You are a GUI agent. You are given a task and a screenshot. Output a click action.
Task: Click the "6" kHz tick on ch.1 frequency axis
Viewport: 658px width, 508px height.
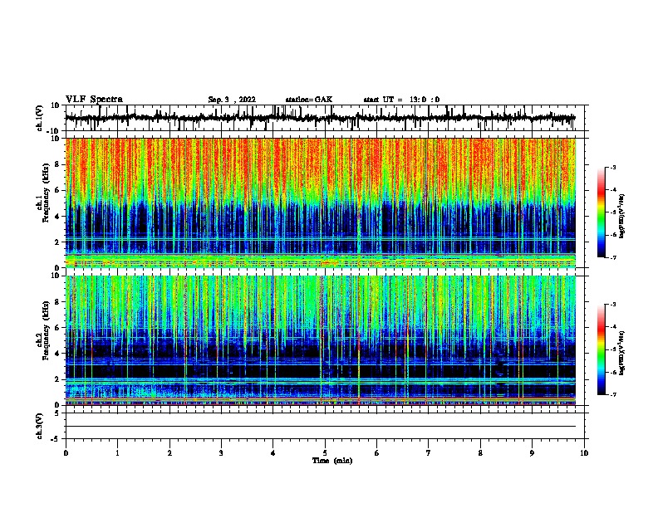coord(58,190)
